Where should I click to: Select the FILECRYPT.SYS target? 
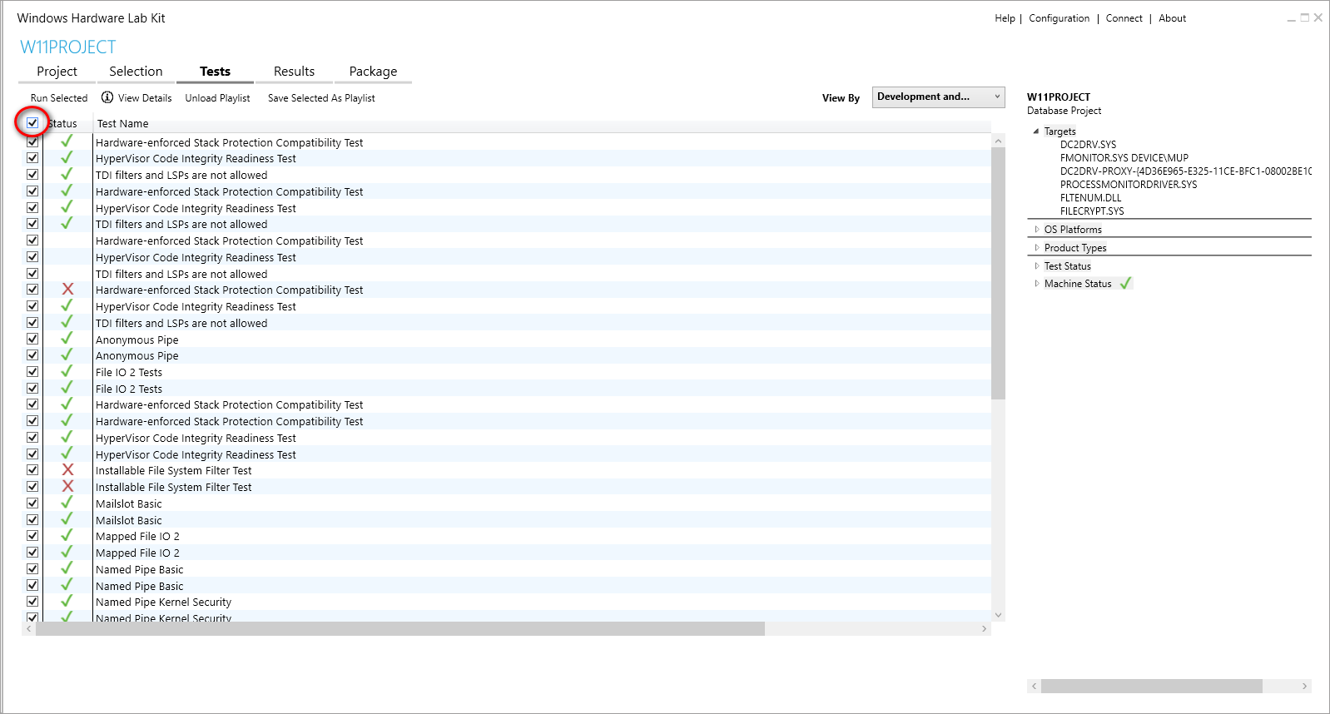coord(1092,211)
